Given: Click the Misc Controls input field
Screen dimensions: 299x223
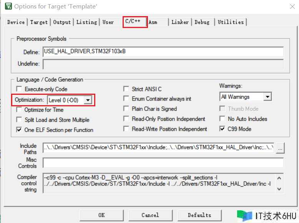Looking at the screenshot, I should point(163,163).
